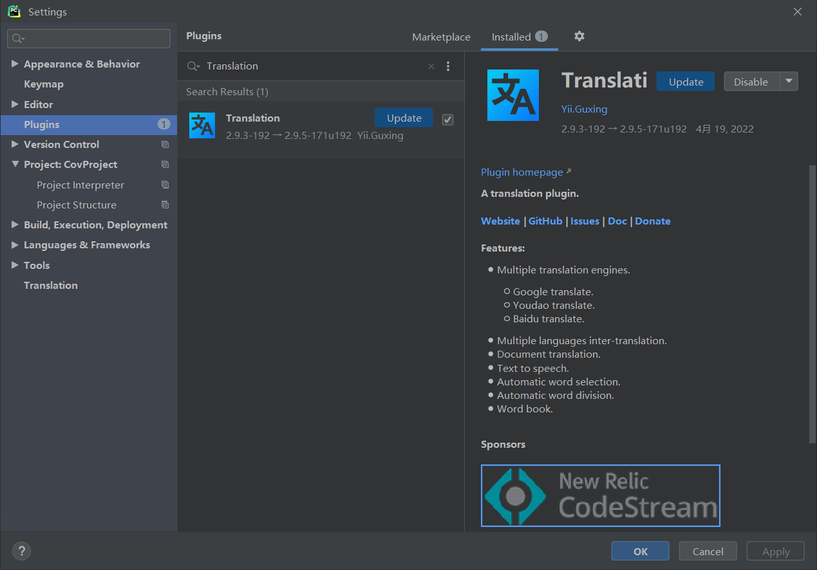Click the update count badge on Plugins

[164, 124]
